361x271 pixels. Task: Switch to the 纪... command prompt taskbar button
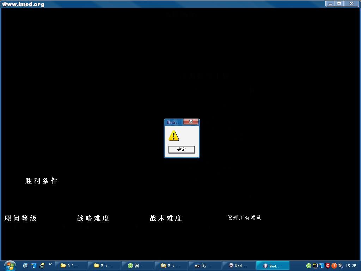click(204, 266)
